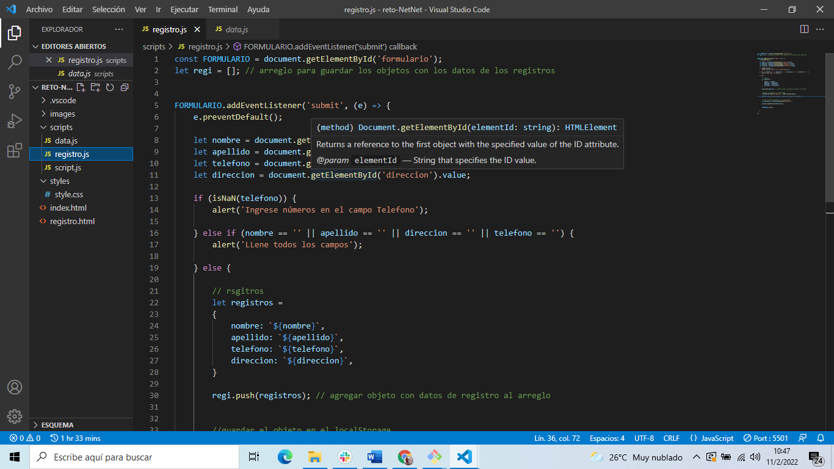Collapse all folders in explorer

tap(125, 87)
